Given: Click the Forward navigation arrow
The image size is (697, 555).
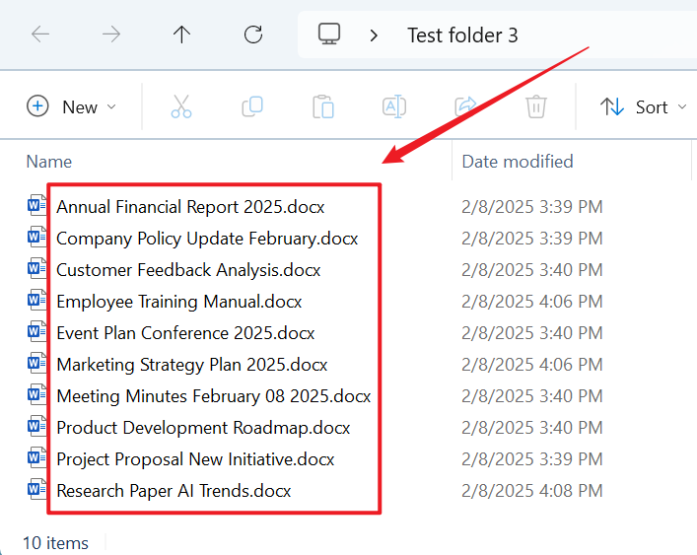Looking at the screenshot, I should click(x=111, y=35).
